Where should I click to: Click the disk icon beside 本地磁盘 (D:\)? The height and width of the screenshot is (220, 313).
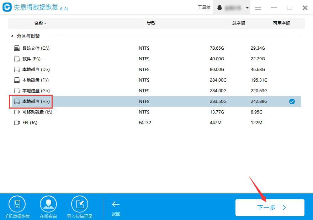coord(17,69)
